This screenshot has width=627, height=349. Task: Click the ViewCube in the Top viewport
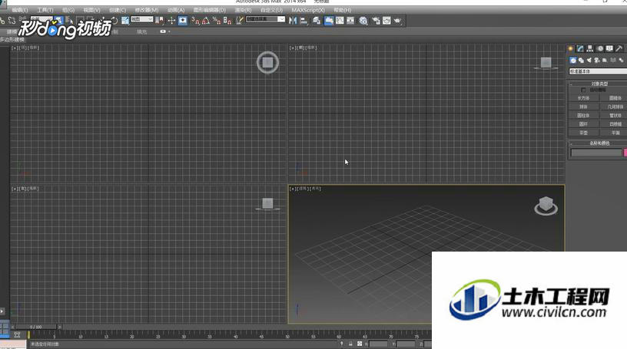pos(267,62)
